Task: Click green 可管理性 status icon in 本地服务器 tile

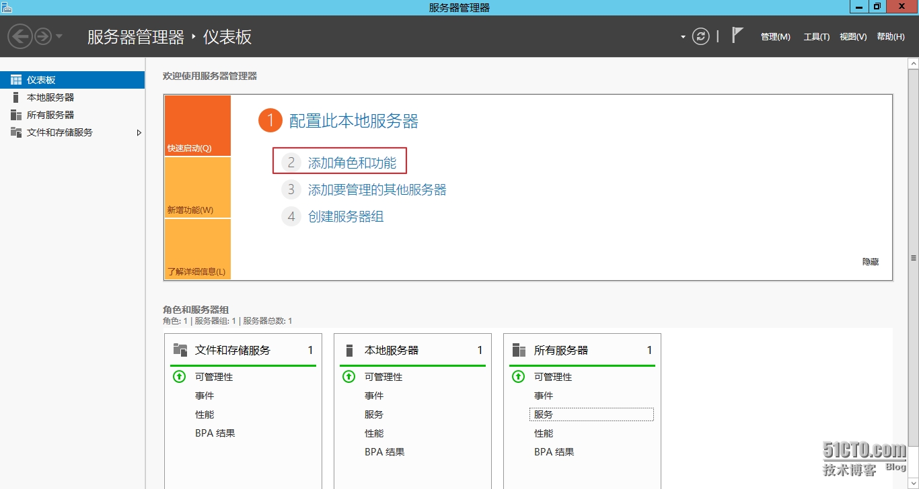Action: 348,377
